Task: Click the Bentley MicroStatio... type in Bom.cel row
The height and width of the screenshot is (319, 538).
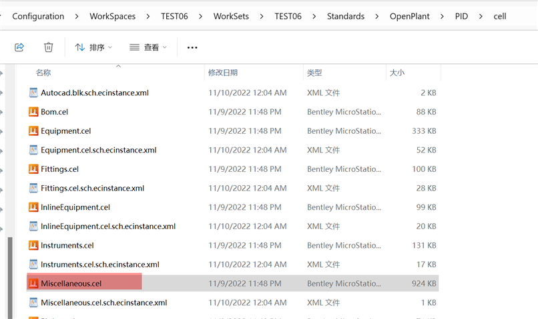Action: pos(344,112)
